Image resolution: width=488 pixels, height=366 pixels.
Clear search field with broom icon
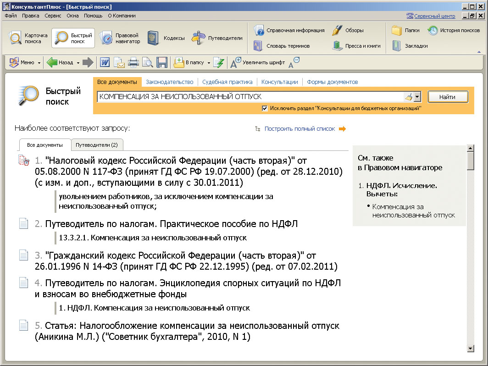tap(409, 97)
